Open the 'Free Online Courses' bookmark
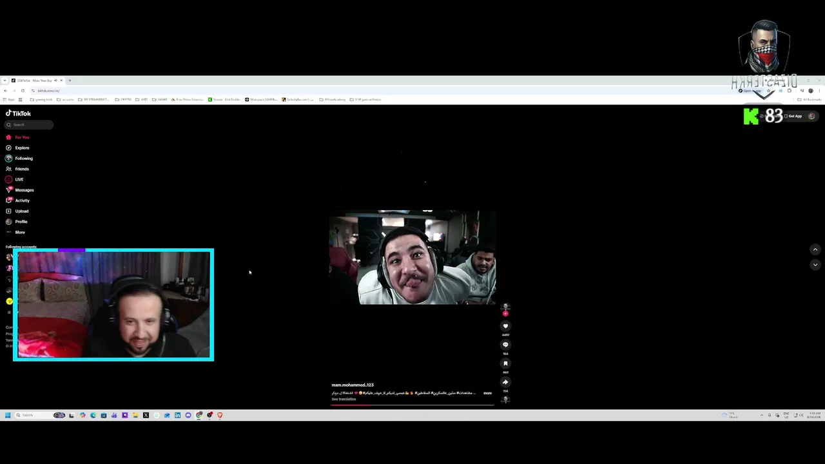 188,100
